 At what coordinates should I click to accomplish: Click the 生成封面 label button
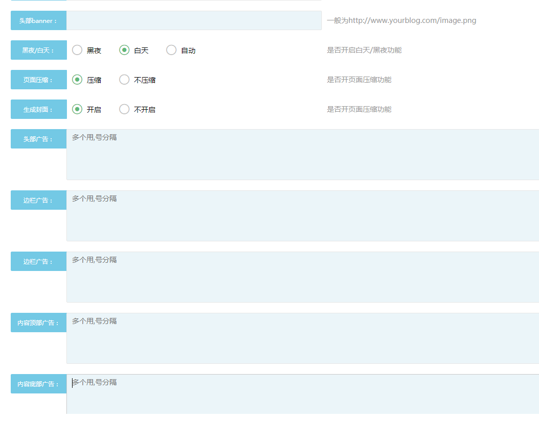[38, 109]
